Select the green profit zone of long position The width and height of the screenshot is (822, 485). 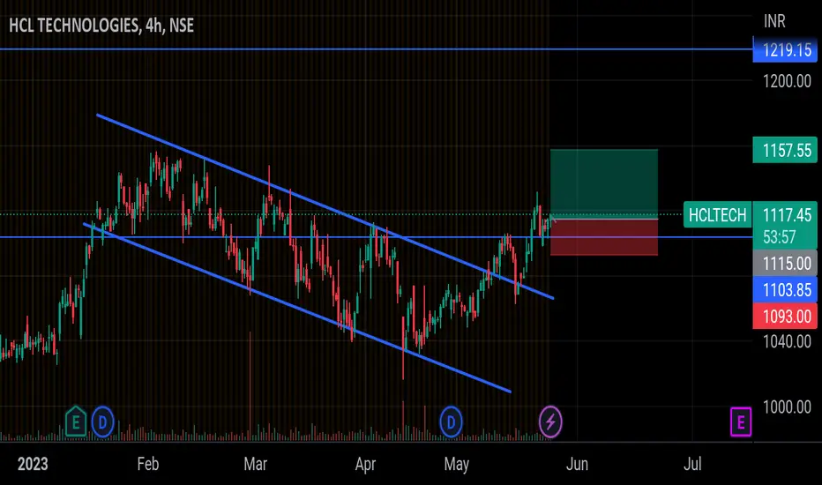point(604,183)
